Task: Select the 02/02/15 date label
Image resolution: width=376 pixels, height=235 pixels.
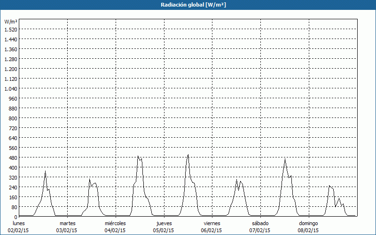Action: pyautogui.click(x=18, y=230)
